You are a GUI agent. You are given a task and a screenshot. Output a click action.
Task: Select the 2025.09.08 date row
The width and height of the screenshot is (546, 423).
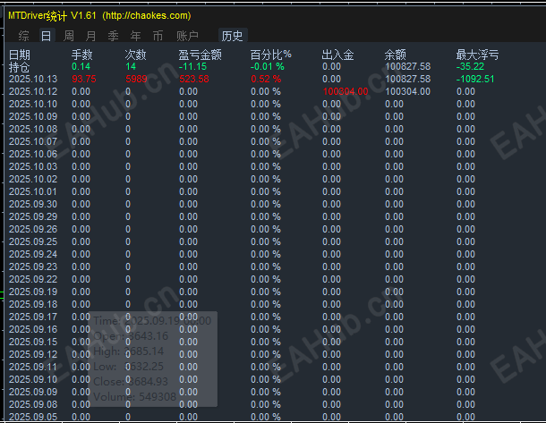tap(33, 404)
